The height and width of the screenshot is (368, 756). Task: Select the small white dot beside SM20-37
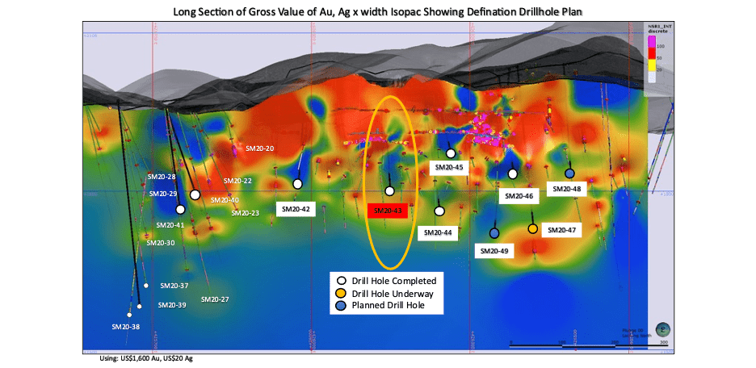(x=146, y=286)
